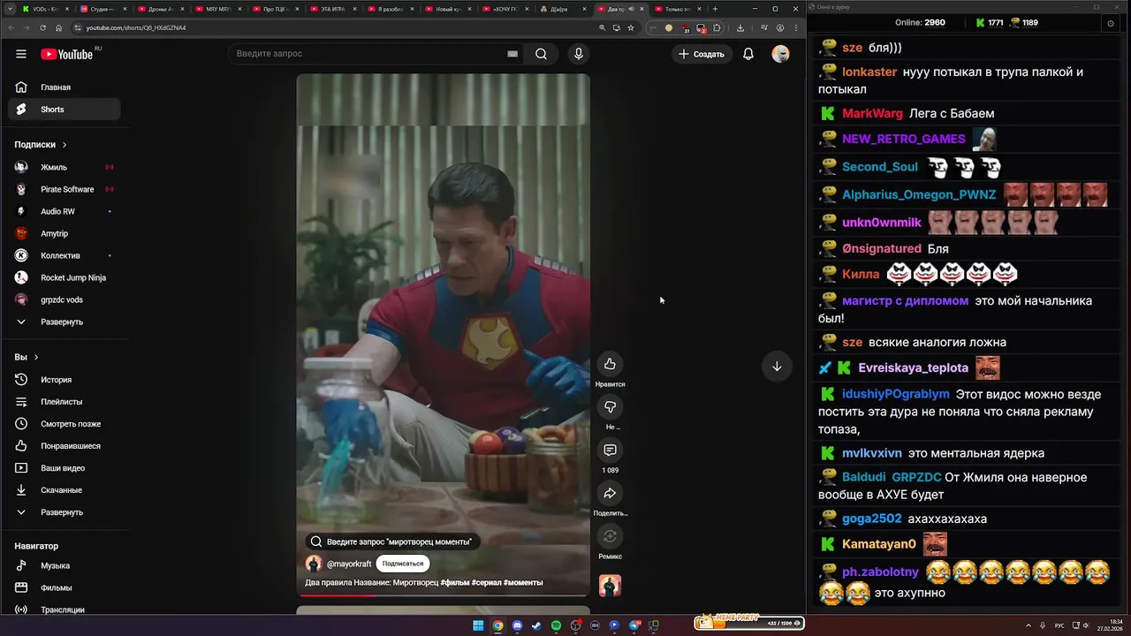Go to the YouTube logo home
The width and height of the screenshot is (1131, 636).
click(69, 54)
